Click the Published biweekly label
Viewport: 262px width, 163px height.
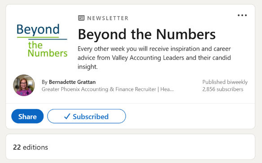coord(225,82)
